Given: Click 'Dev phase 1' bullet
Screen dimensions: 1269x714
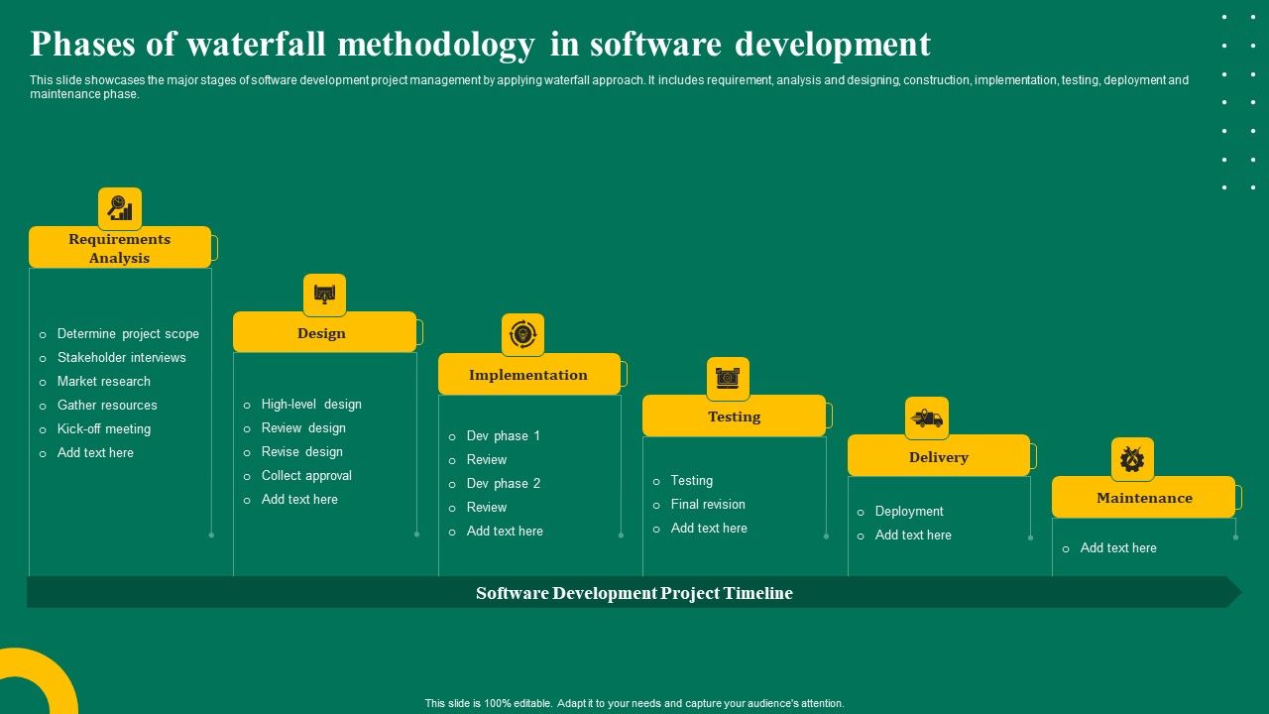Looking at the screenshot, I should (x=504, y=435).
